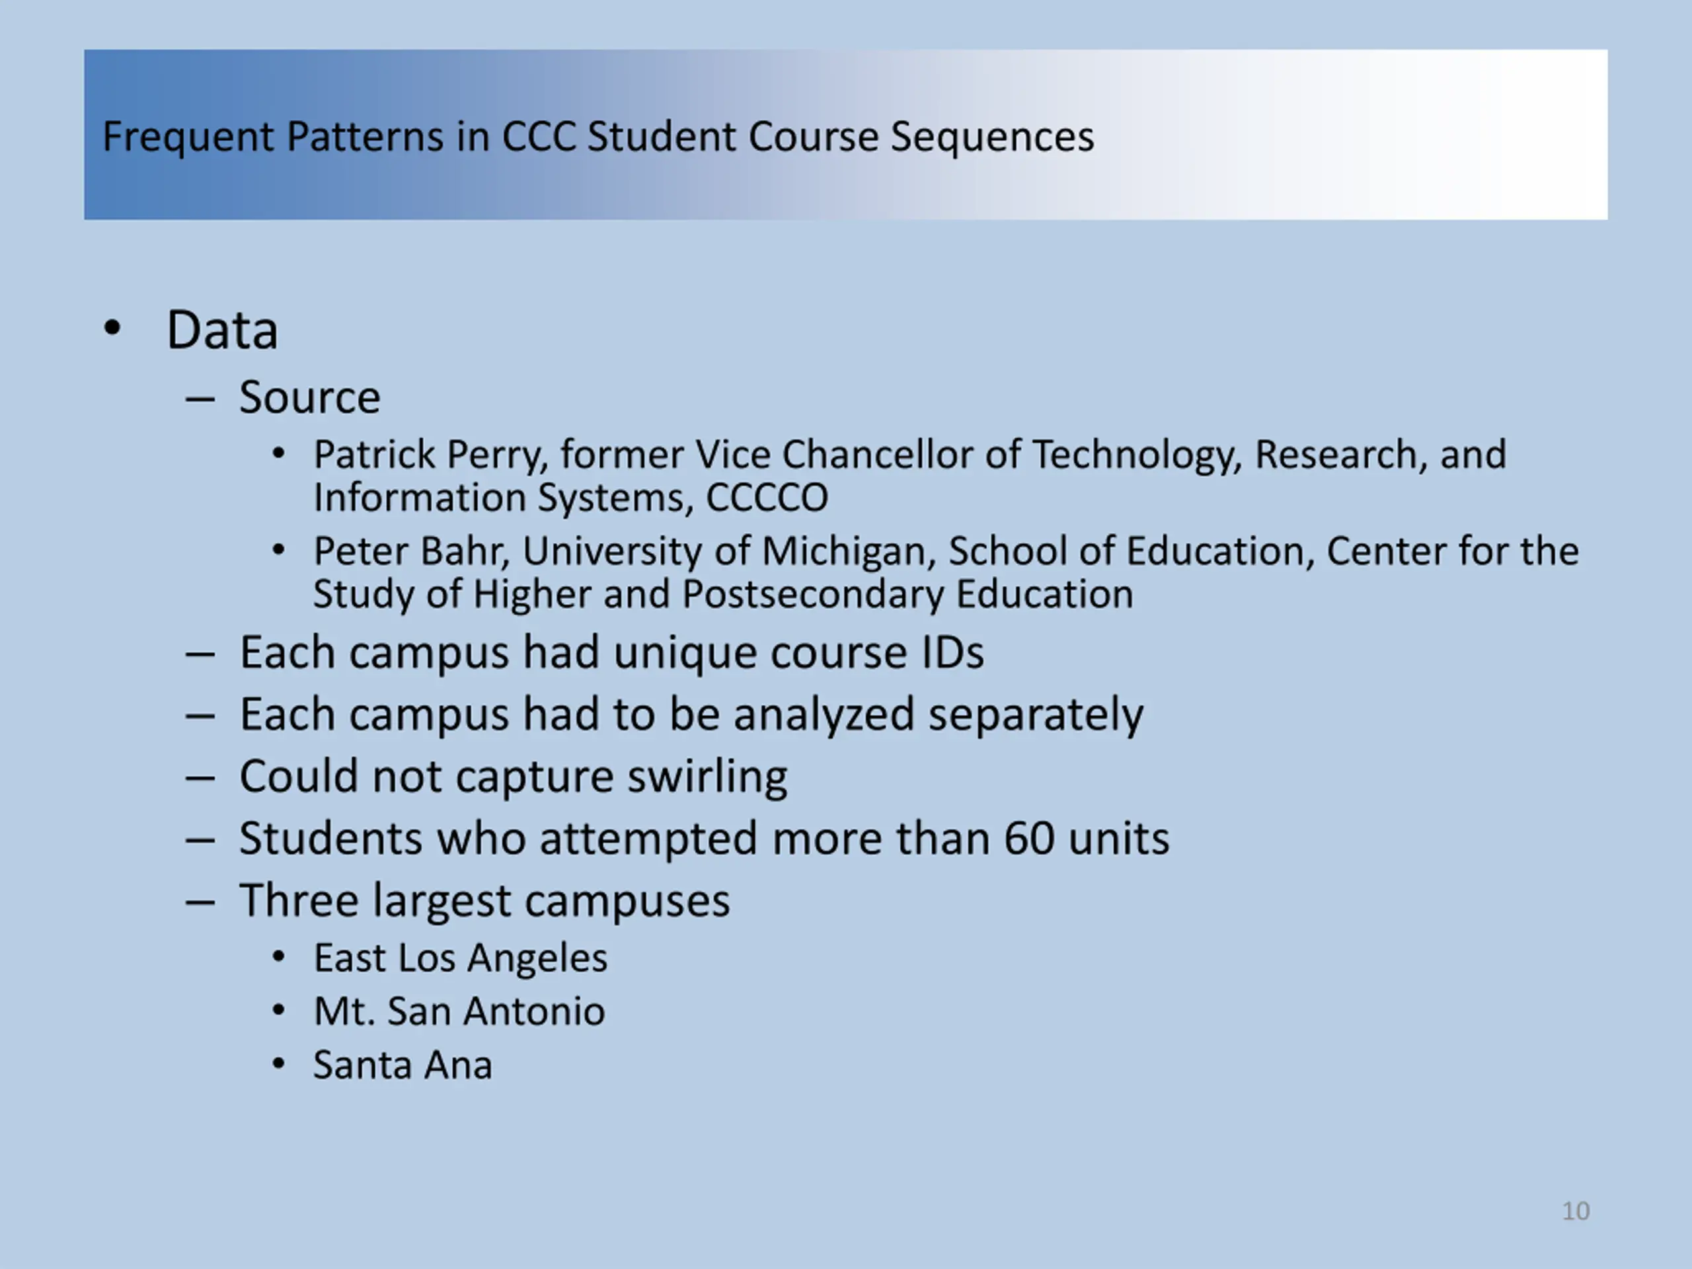The image size is (1692, 1269).
Task: Select the 'Mt. San Antonio' bullet
Action: 459,1011
